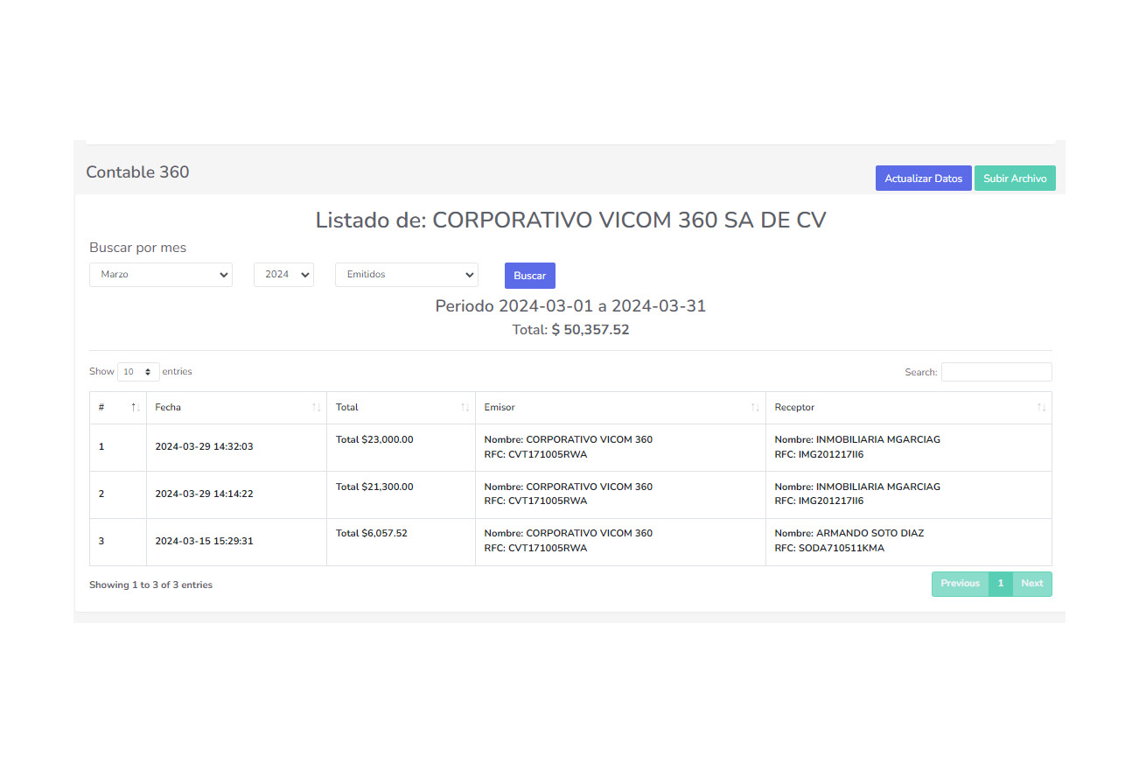Sort table by Fecha column arrows
The width and height of the screenshot is (1139, 764).
(316, 408)
